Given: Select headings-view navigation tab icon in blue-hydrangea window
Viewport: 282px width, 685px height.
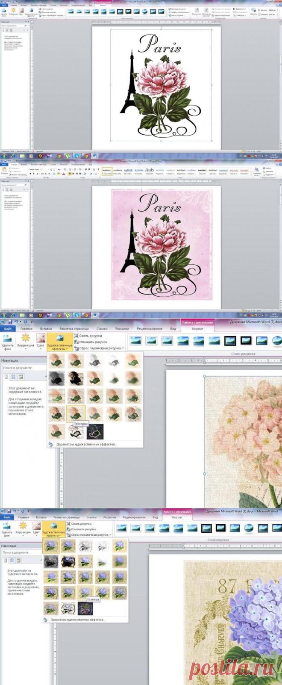Looking at the screenshot, I should 5,561.
